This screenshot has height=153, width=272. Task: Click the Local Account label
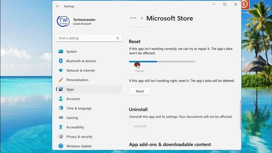pyautogui.click(x=82, y=24)
